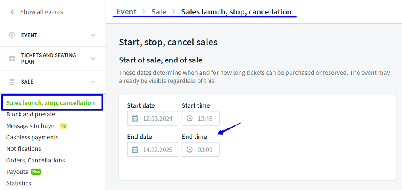
Task: Click the clock icon in Start time
Action: pos(190,119)
